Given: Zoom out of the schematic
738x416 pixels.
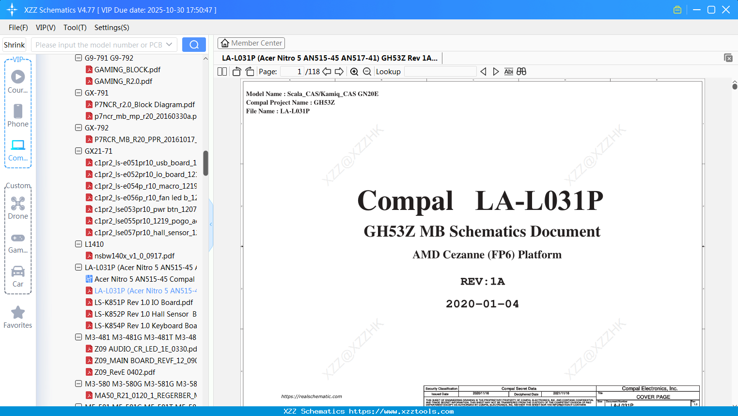Looking at the screenshot, I should [367, 72].
